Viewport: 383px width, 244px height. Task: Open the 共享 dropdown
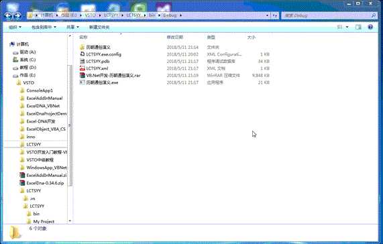(72, 27)
